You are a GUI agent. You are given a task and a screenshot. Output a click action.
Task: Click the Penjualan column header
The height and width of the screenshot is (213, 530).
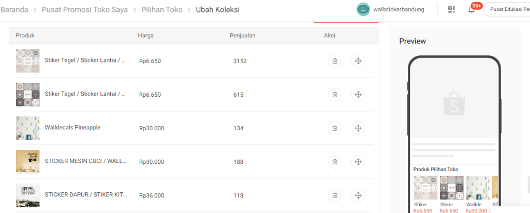coord(242,35)
